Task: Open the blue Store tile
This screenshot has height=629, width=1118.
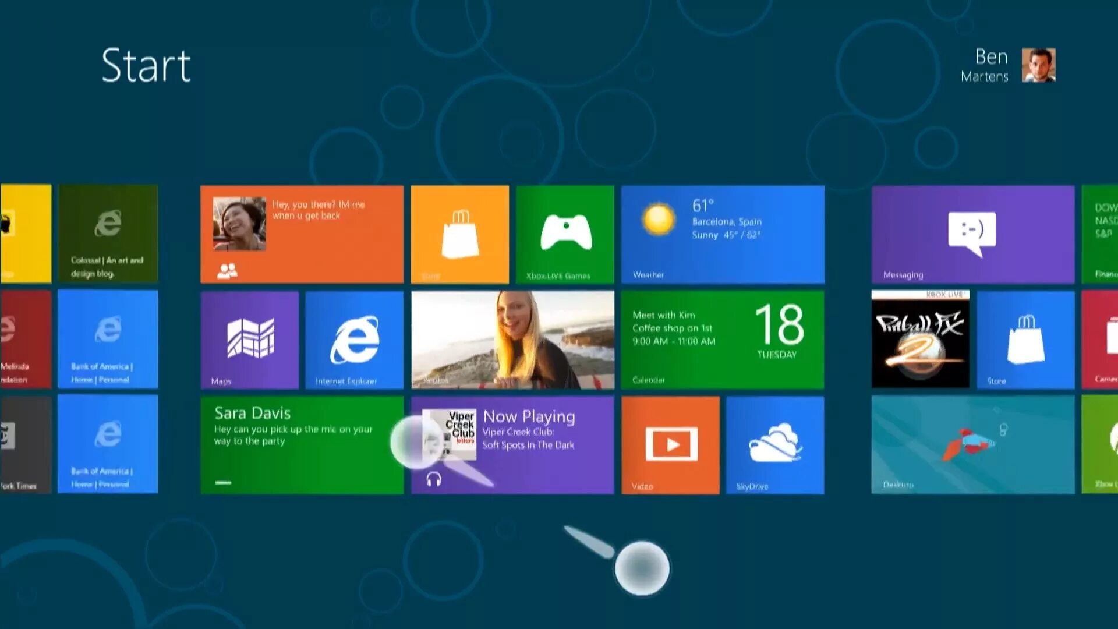Action: [1025, 340]
